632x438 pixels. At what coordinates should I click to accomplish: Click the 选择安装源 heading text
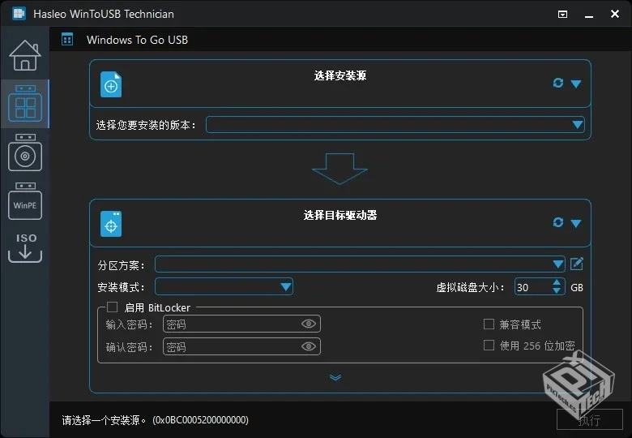(x=340, y=75)
